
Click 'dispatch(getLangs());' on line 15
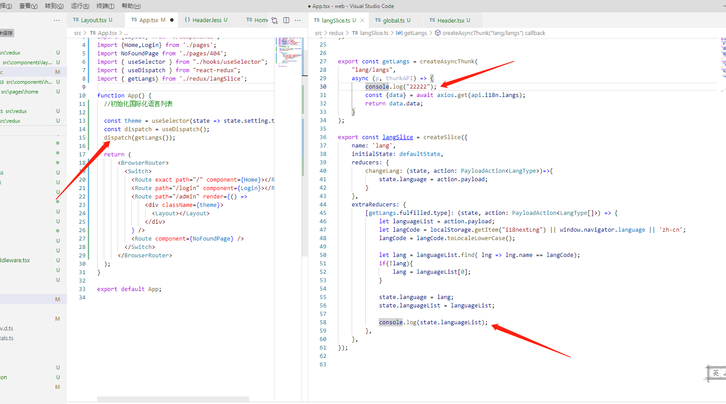[x=140, y=138]
